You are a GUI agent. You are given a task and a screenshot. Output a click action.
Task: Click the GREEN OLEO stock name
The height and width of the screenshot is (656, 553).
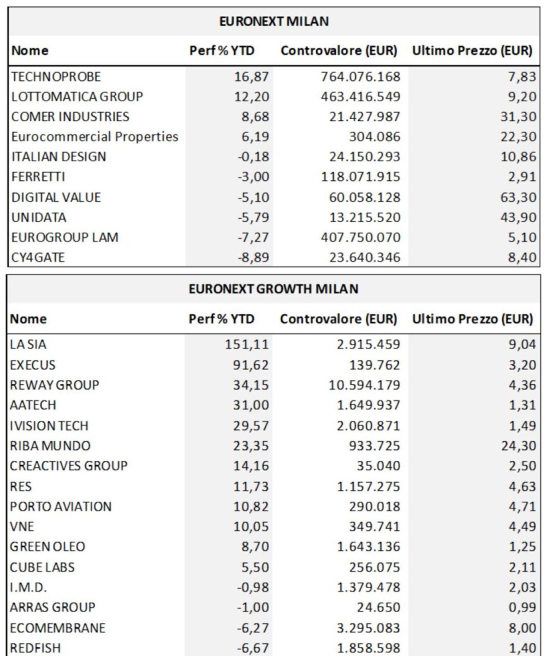click(x=47, y=547)
